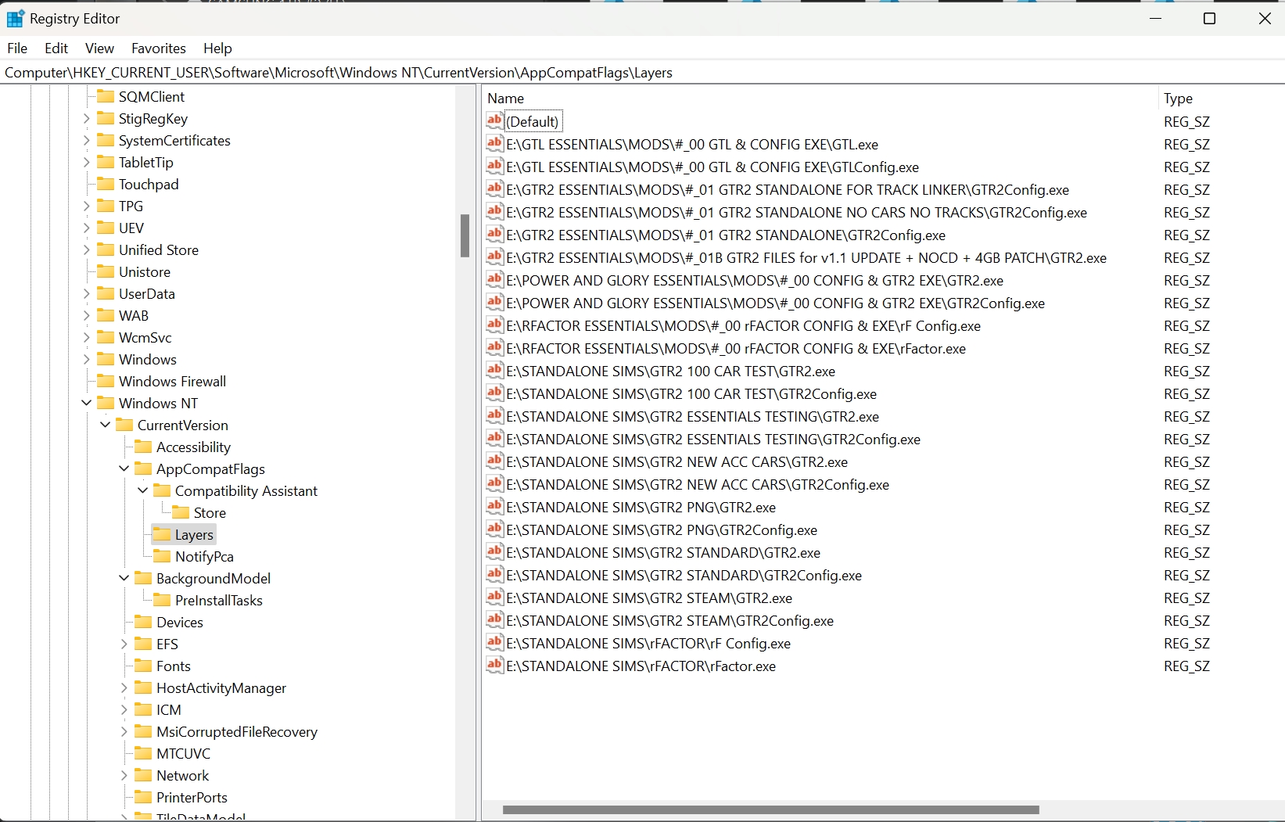
Task: Select the UserData tree key
Action: tap(146, 293)
